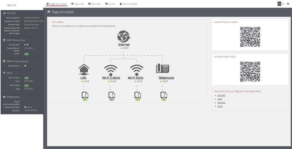Open connected devices icon under Téléphonie
The height and width of the screenshot is (149, 292).
pyautogui.click(x=164, y=95)
